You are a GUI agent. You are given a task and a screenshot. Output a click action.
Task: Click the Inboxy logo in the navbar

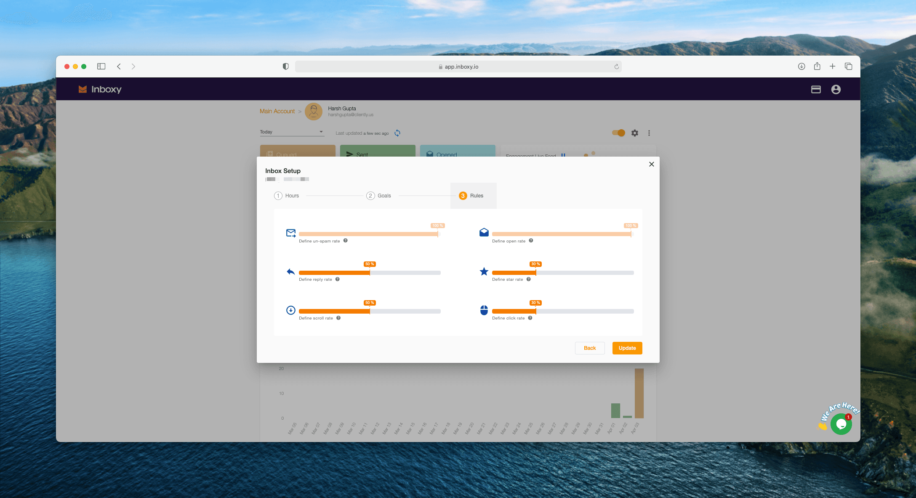point(100,89)
